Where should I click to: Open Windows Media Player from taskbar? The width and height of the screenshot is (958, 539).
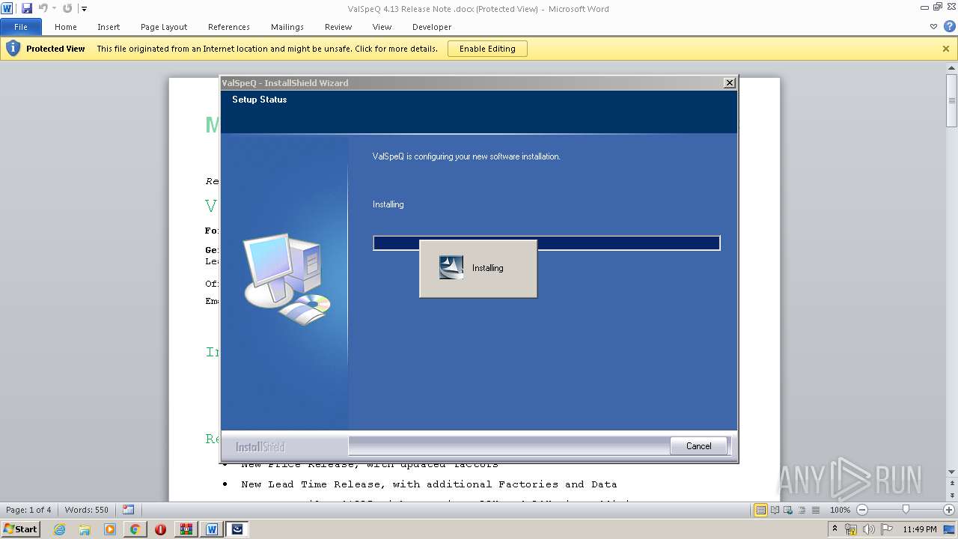pyautogui.click(x=110, y=529)
